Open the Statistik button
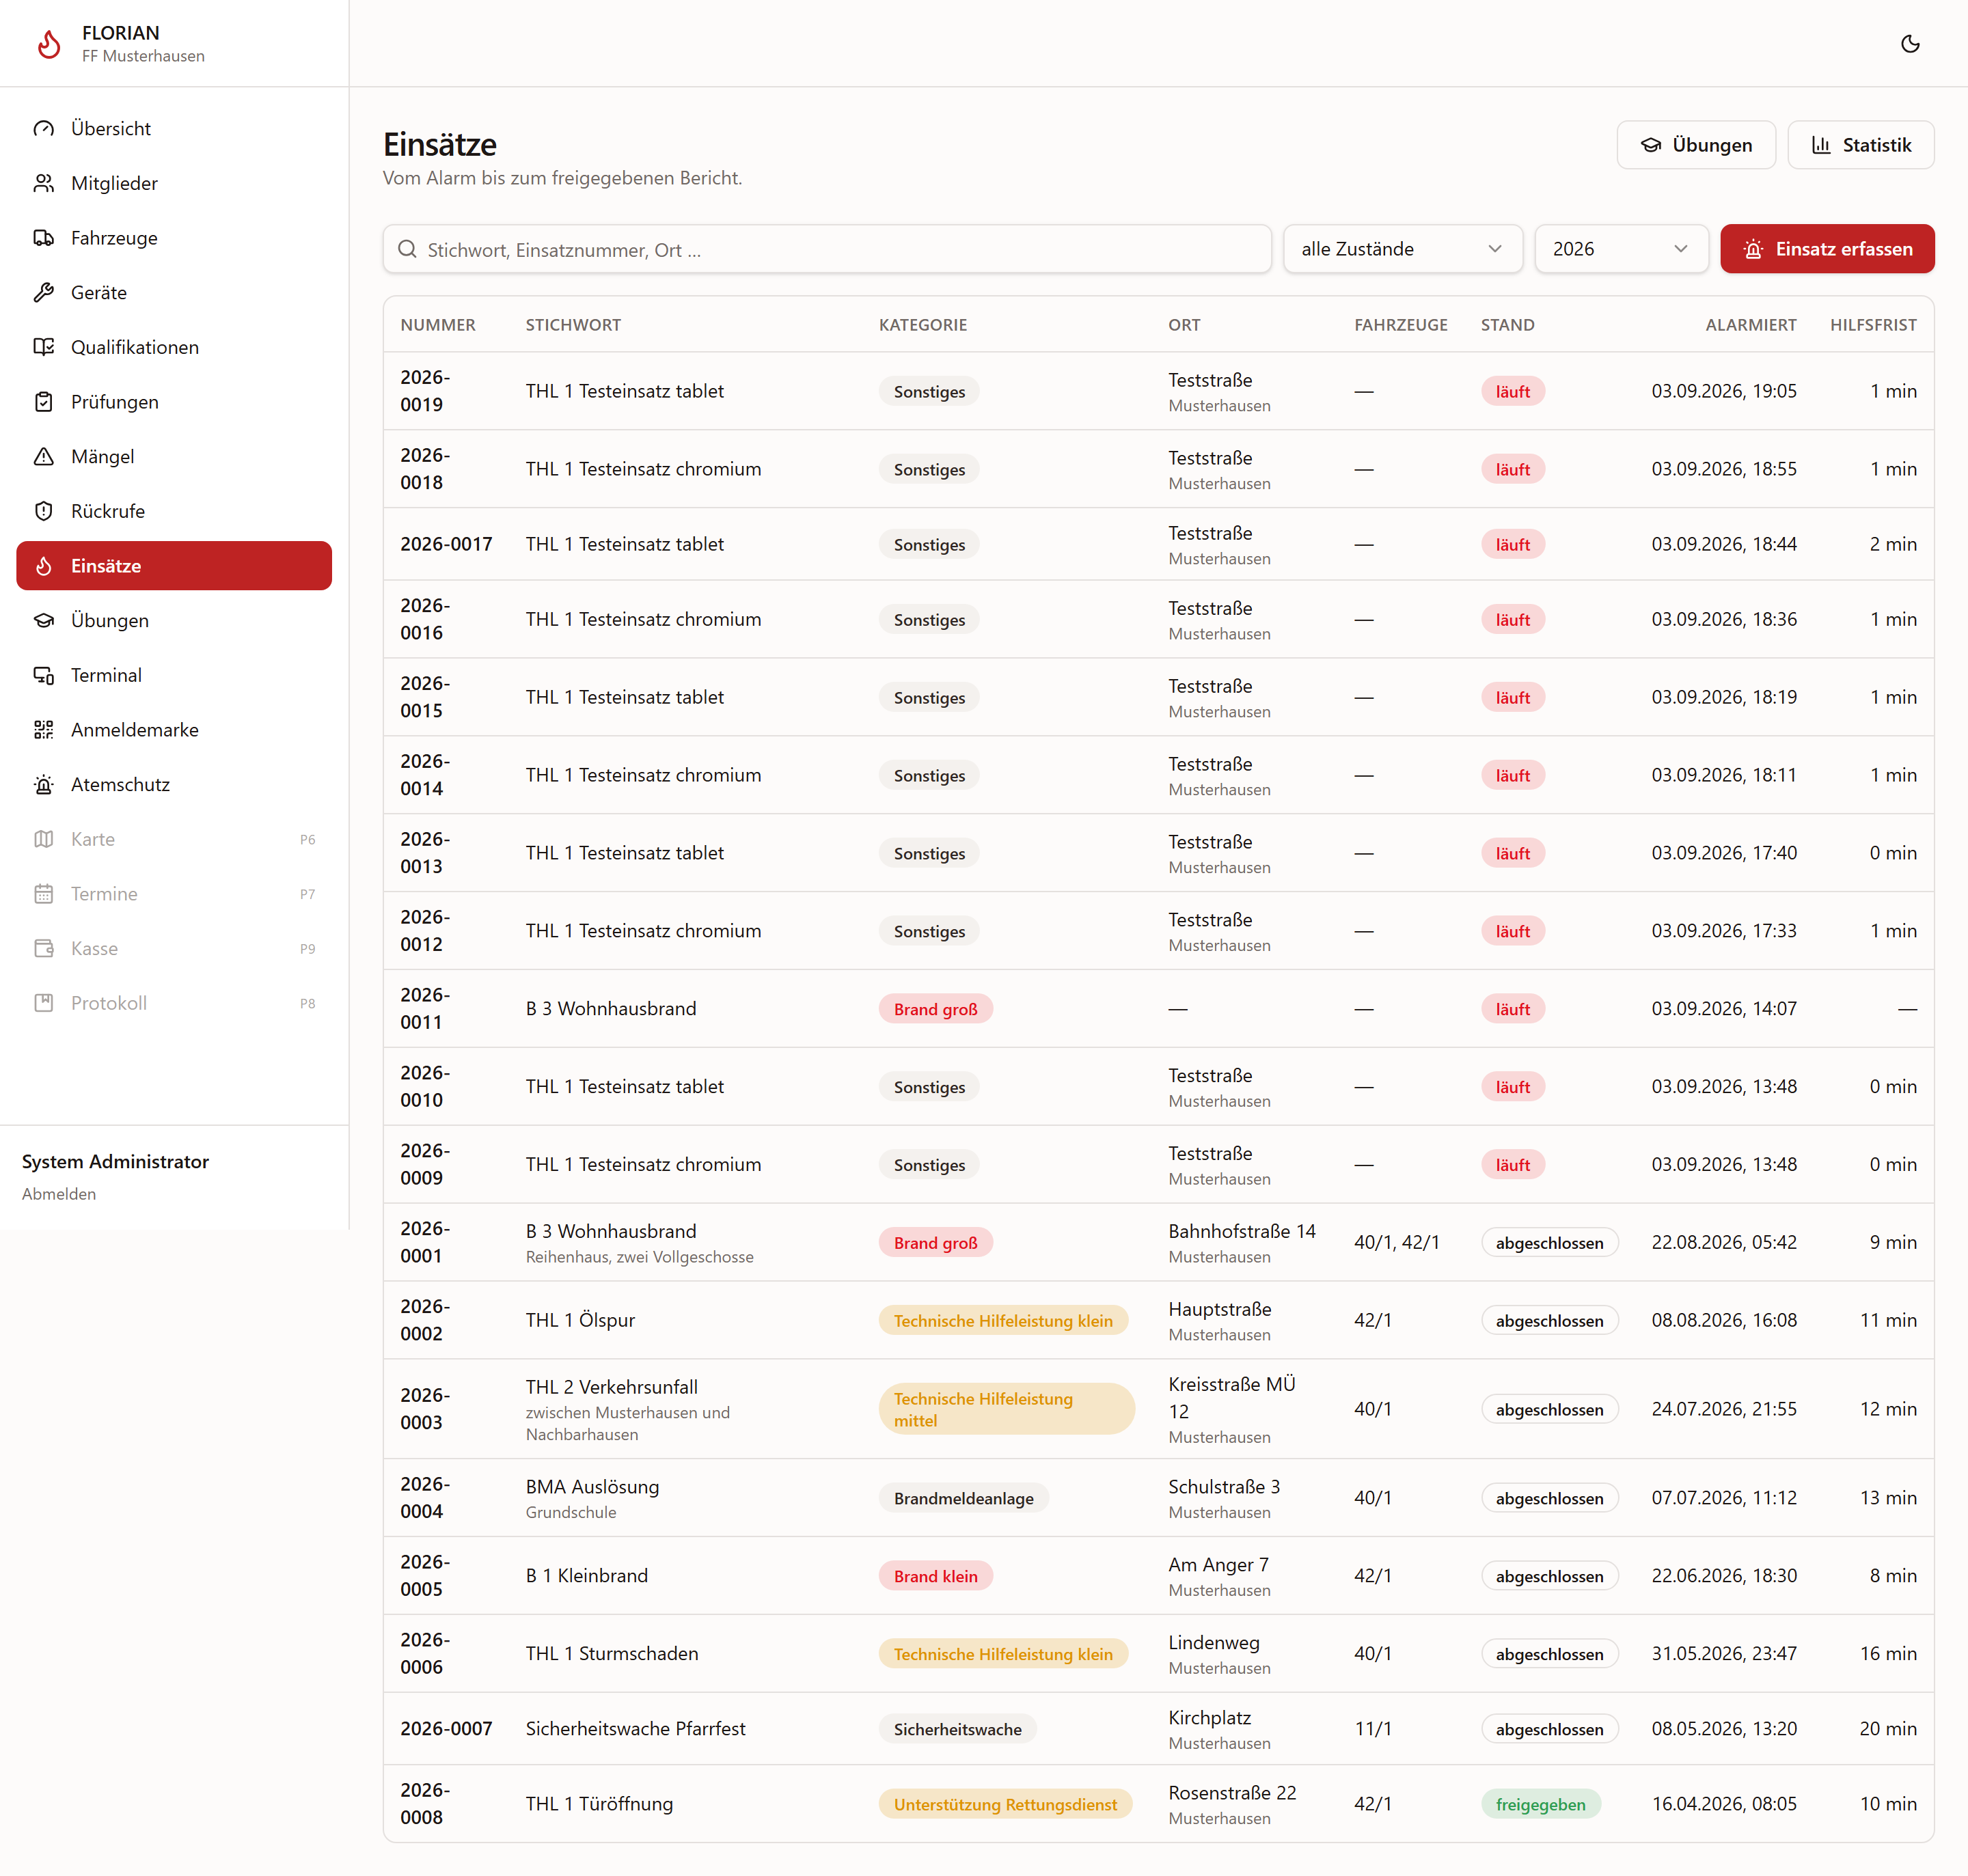The image size is (1968, 1876). pyautogui.click(x=1860, y=145)
